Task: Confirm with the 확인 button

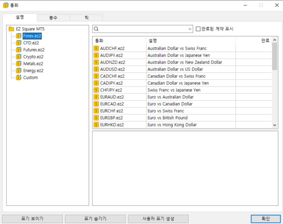Action: 266,219
